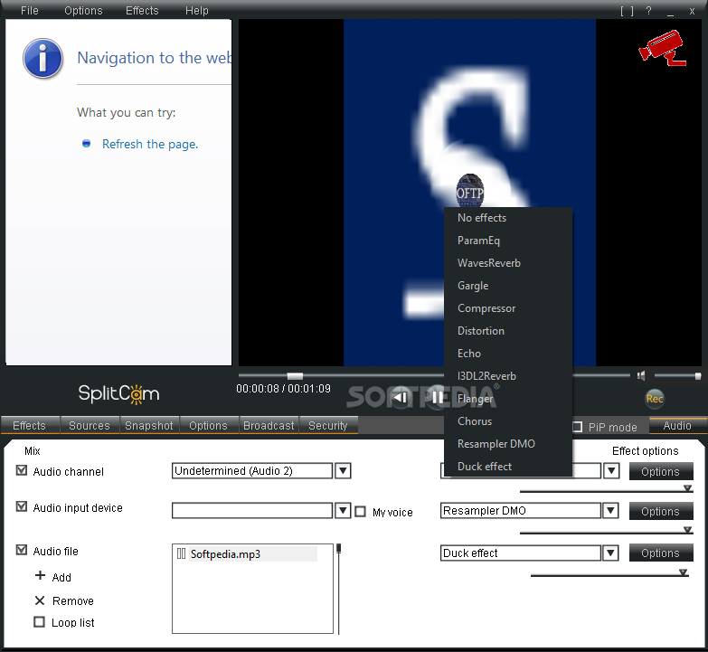Viewport: 708px width, 652px height.
Task: Select Softpedia.mp3 in the audio file list
Action: (x=253, y=553)
